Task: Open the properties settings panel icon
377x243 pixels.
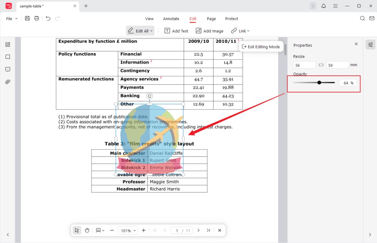Action: [x=370, y=44]
